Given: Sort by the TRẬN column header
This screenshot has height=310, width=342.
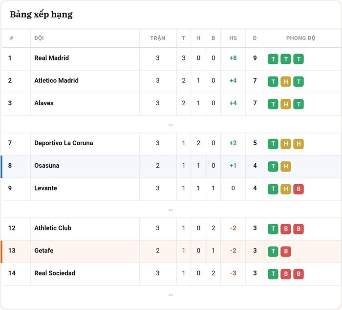Looking at the screenshot, I should click(x=158, y=38).
